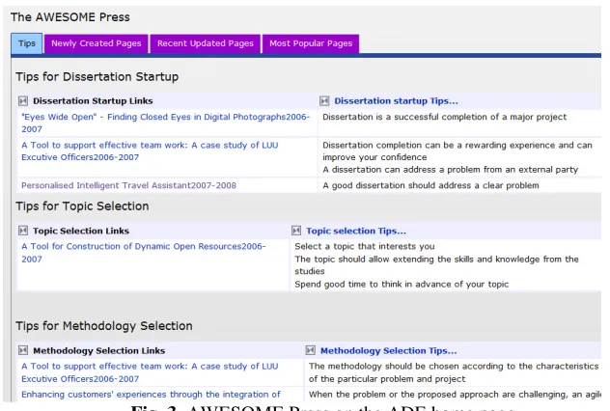Screen dimensions: 610x411
Task: Click the 'Tips for Topic Selection' heading
Action: click(x=82, y=206)
